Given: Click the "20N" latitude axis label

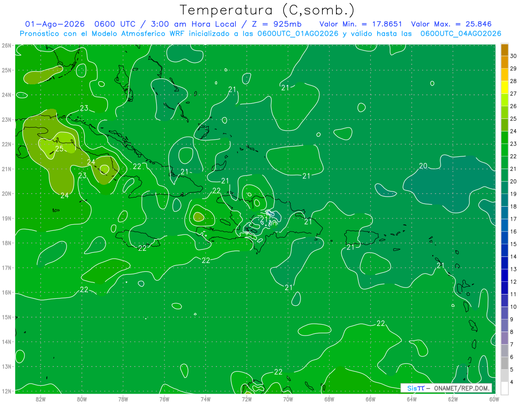Looking at the screenshot, I should click(7, 194).
